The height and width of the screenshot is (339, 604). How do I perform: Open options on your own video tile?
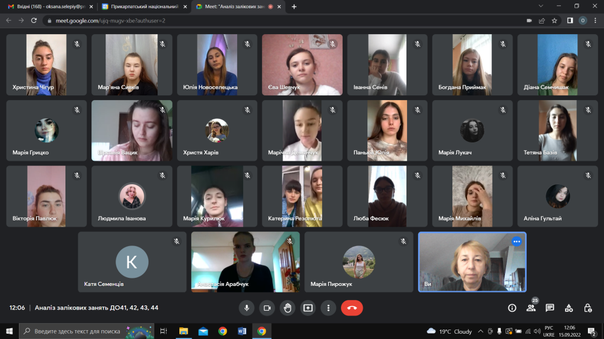[x=517, y=241]
